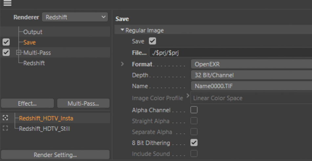Uncheck the Save checkbox under Regular Image
The width and height of the screenshot is (312, 161).
152,41
